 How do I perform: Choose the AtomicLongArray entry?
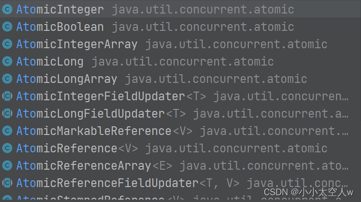pos(181,79)
